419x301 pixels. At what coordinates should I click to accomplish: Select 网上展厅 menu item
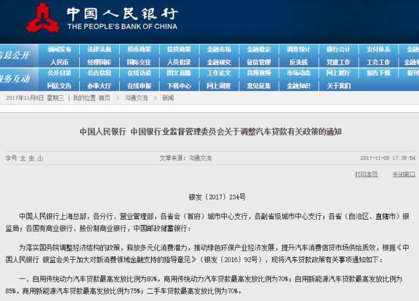pyautogui.click(x=338, y=73)
